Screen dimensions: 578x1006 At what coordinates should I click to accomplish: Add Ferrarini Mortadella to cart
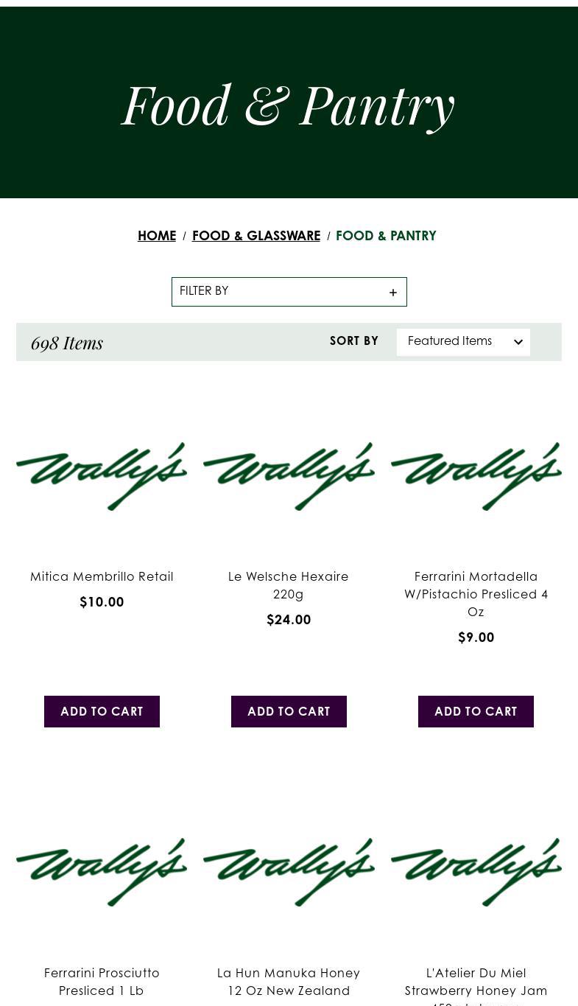tap(476, 712)
